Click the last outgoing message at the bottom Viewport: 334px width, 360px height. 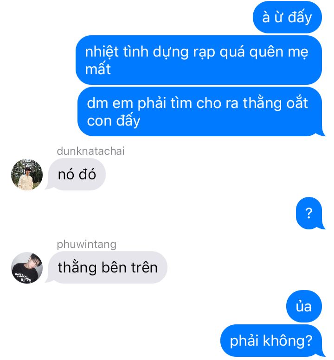pos(272,341)
